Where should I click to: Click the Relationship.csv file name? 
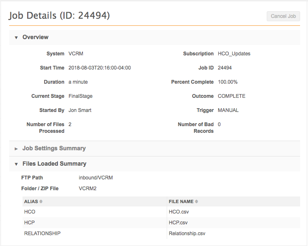tap(187, 234)
